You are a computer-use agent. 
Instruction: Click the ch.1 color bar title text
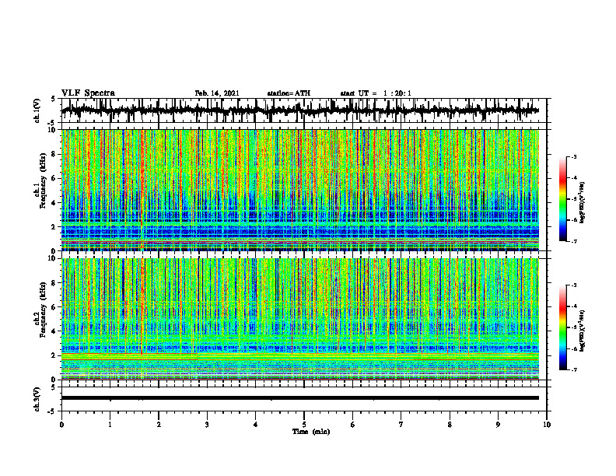pyautogui.click(x=583, y=203)
